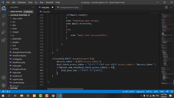Open register.php in explorer
Image resolution: width=174 pixels, height=98 pixels.
[18, 79]
